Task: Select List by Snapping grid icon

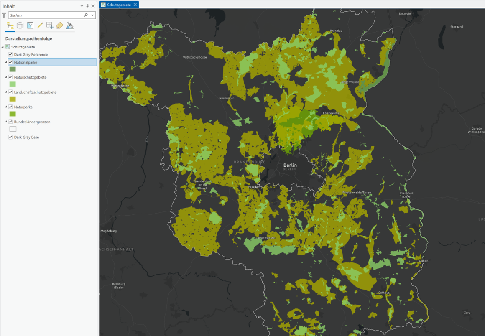Action: pyautogui.click(x=50, y=25)
